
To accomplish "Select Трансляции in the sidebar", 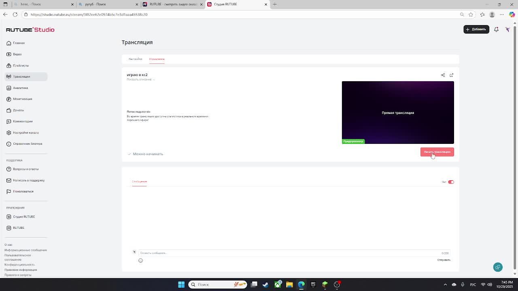I will (x=26, y=76).
